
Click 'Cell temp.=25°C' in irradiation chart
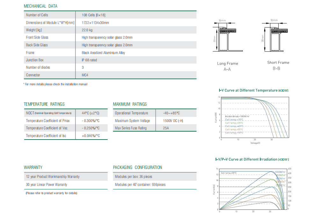click(229, 173)
